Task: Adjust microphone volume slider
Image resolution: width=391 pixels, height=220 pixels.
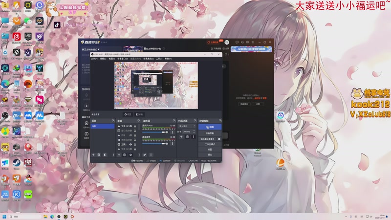Action: 153,132
